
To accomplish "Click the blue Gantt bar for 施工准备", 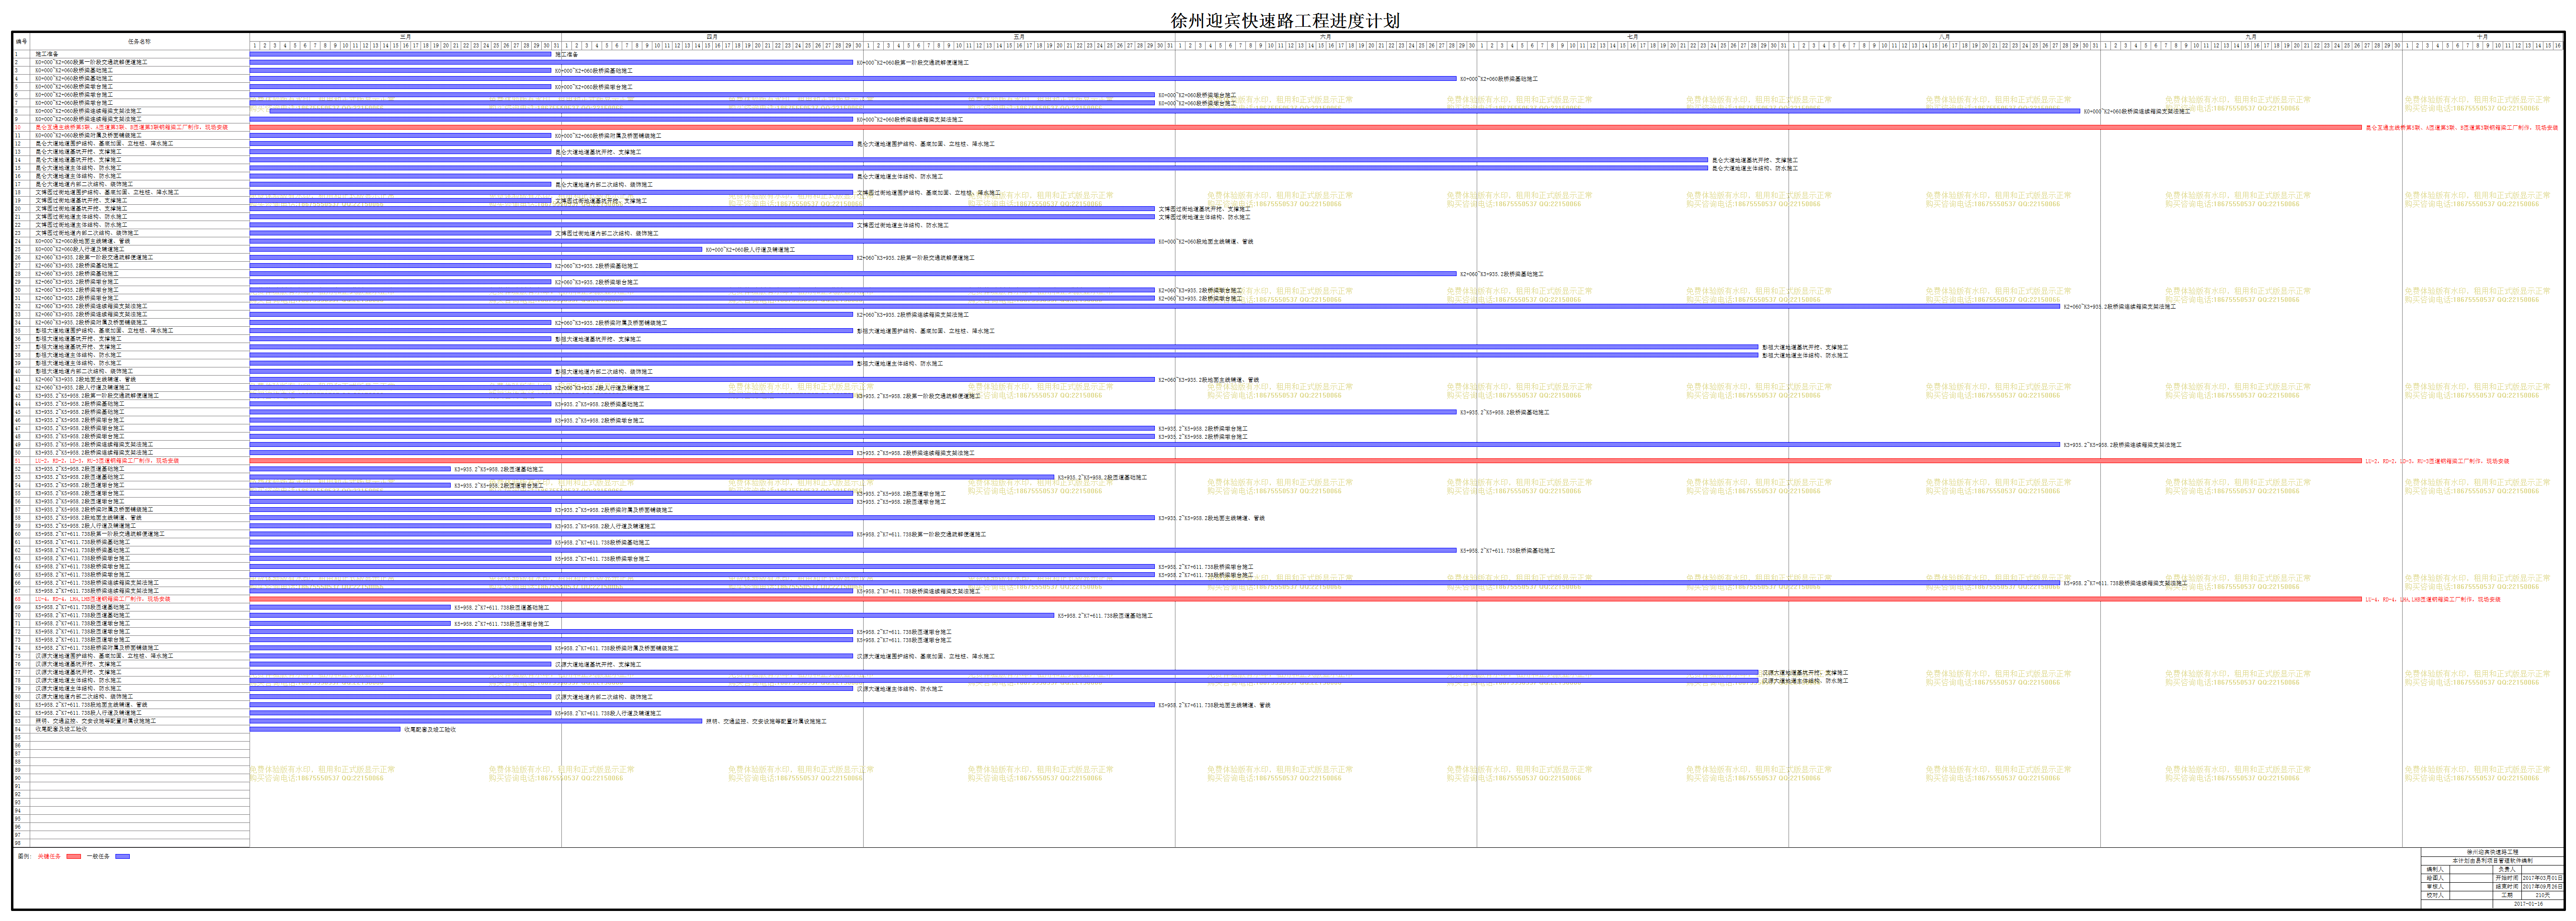I will pyautogui.click(x=400, y=54).
